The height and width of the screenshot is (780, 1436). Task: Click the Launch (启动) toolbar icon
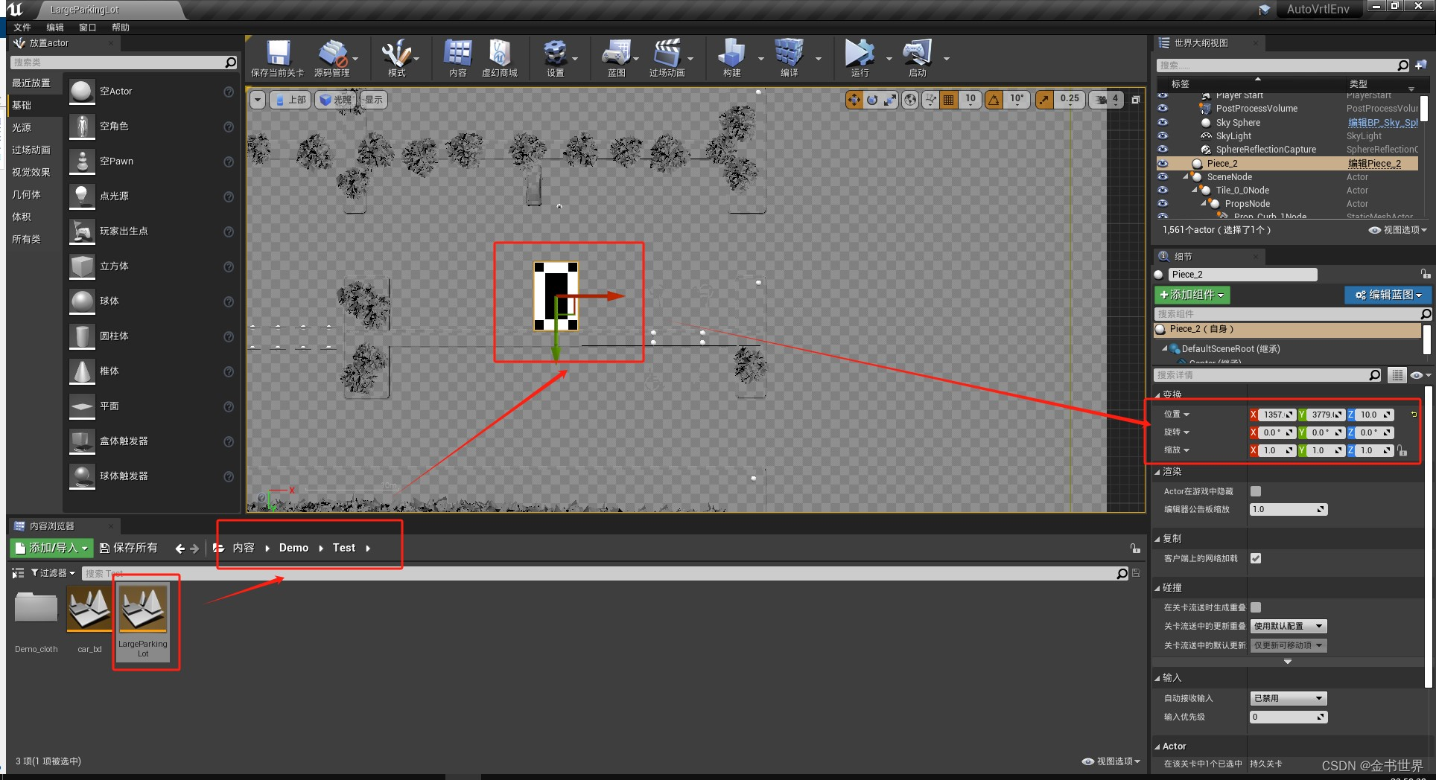[x=917, y=54]
